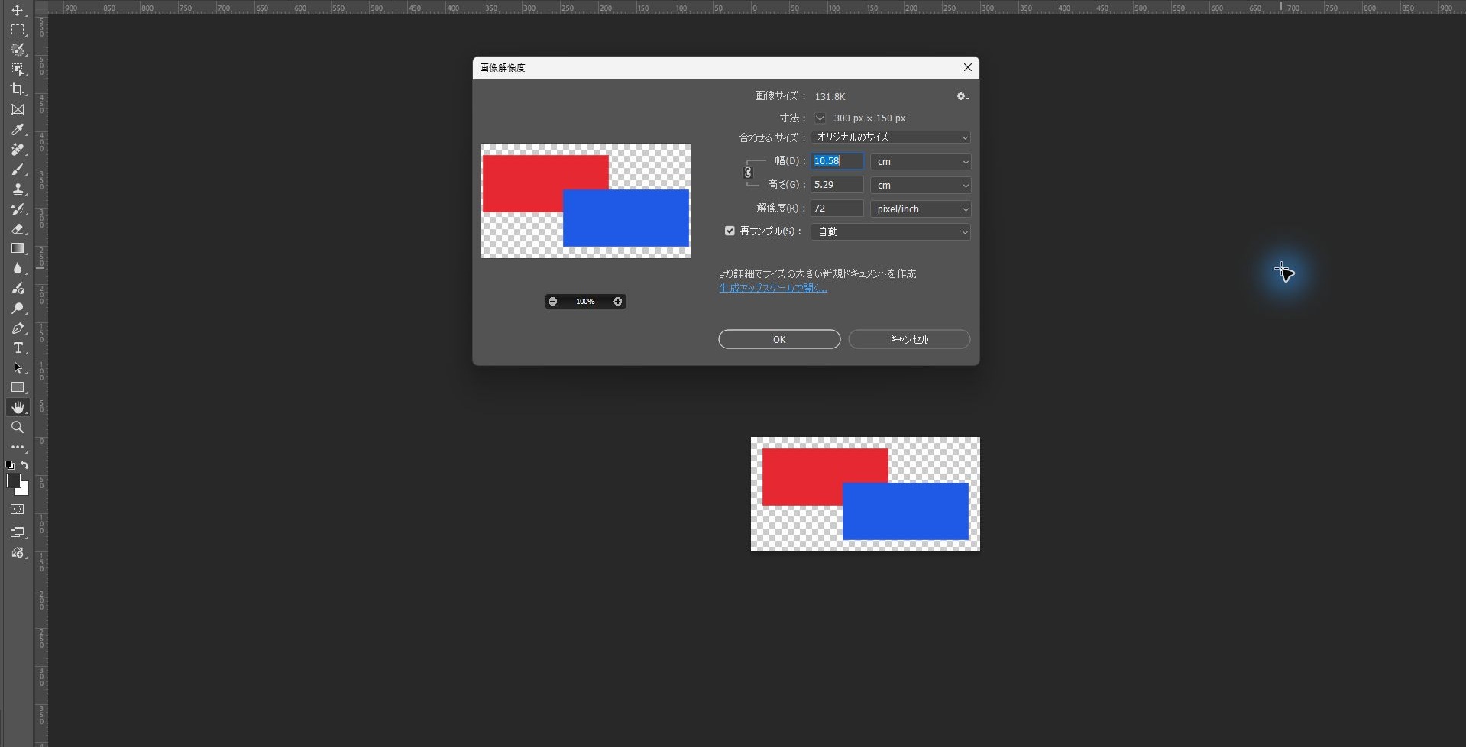
Task: Select the Crop tool
Action: (x=18, y=90)
